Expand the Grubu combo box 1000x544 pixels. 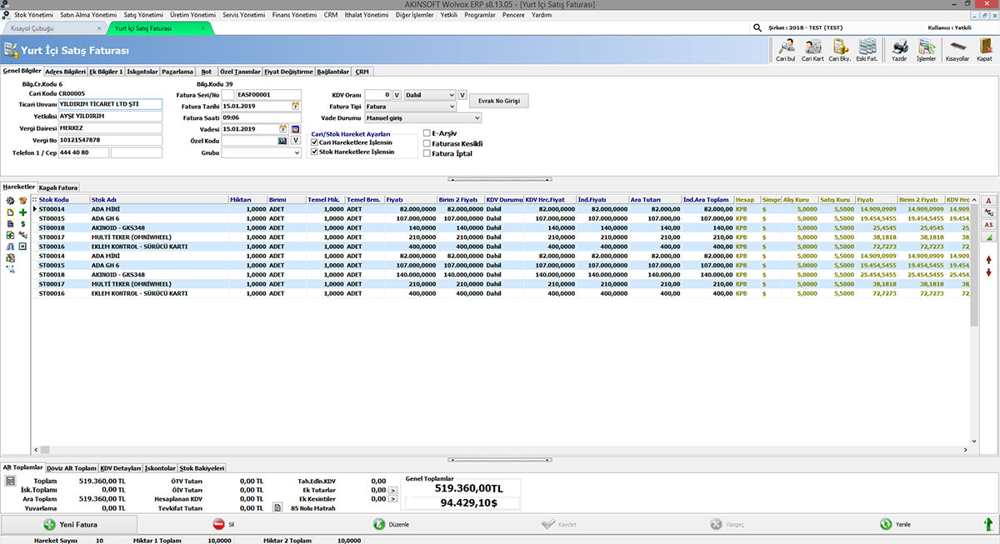(297, 153)
